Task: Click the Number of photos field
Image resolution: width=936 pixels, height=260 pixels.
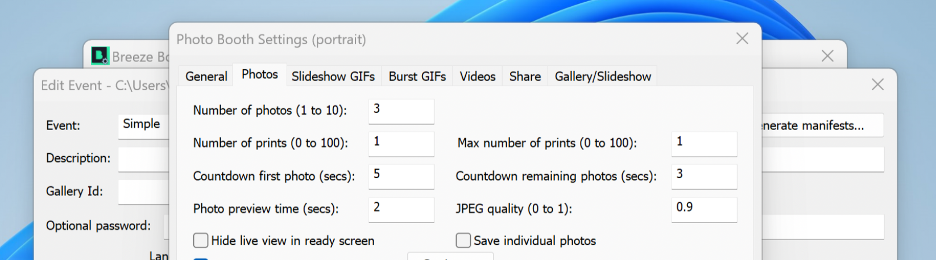Action: [x=401, y=111]
